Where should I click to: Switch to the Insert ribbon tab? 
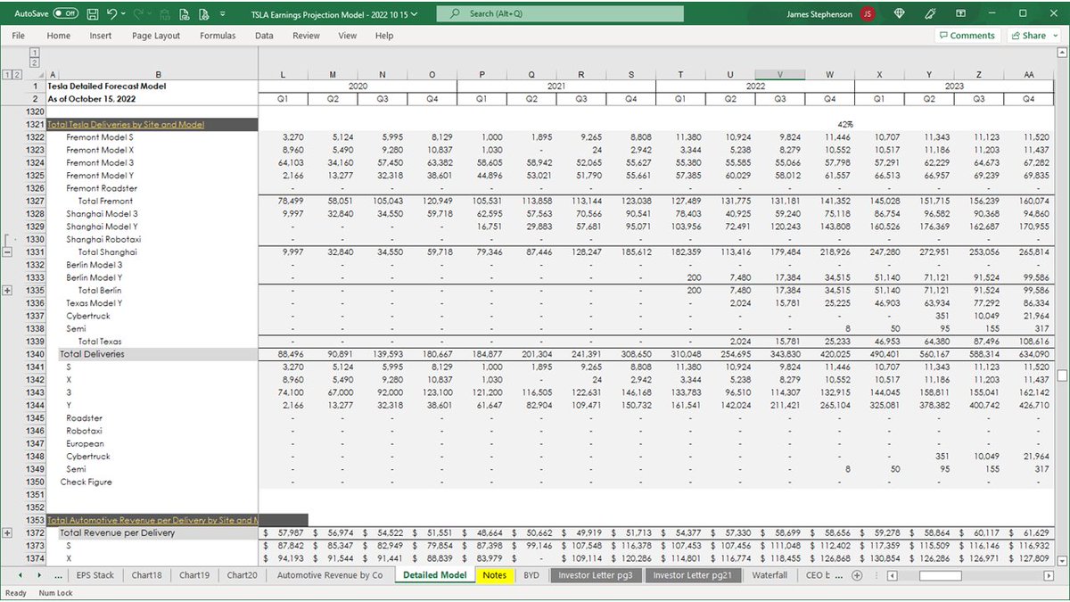[x=101, y=36]
